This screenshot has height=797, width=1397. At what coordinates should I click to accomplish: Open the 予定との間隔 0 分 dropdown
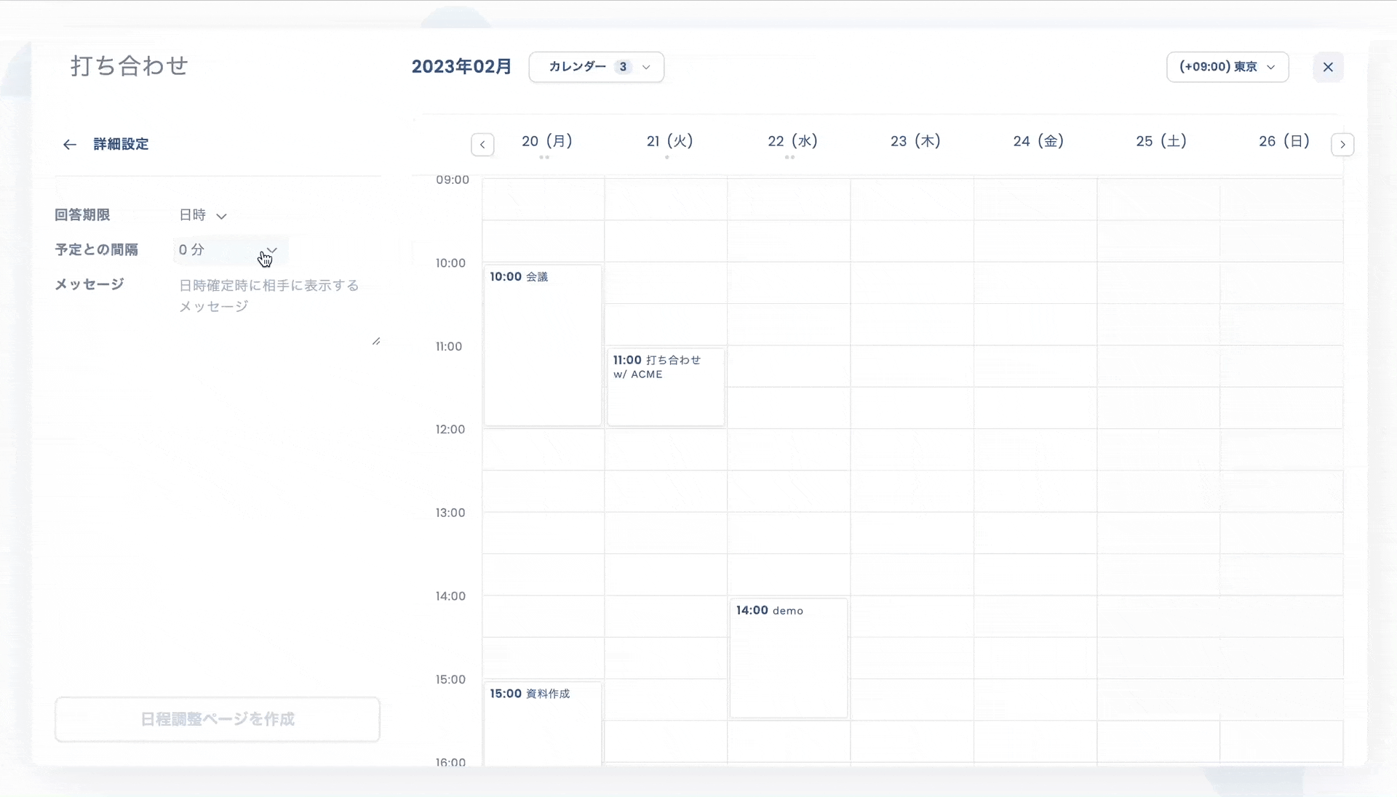[231, 250]
